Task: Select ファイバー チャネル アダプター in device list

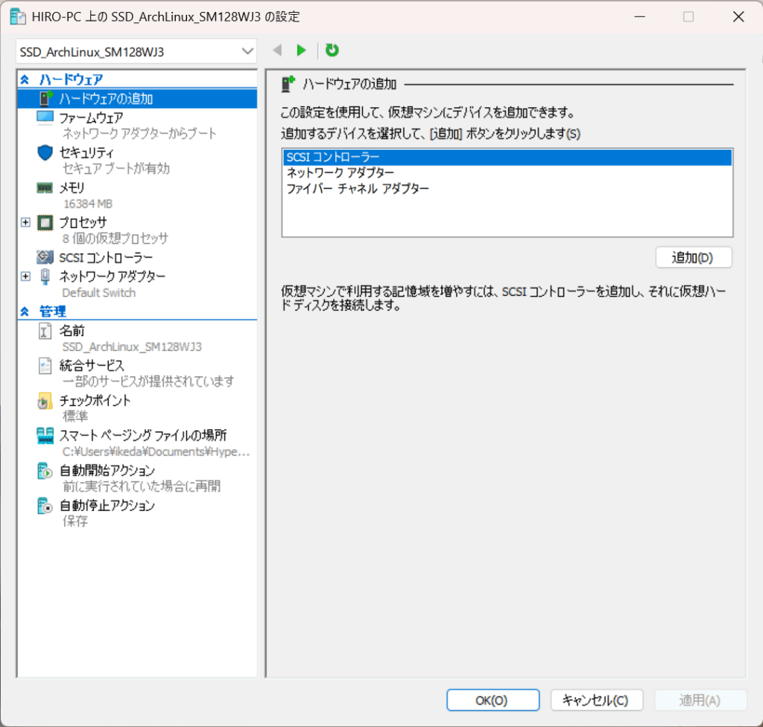Action: [507, 188]
